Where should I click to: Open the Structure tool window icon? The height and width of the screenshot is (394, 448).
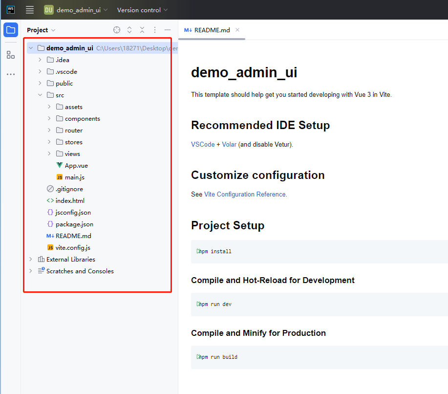(11, 55)
